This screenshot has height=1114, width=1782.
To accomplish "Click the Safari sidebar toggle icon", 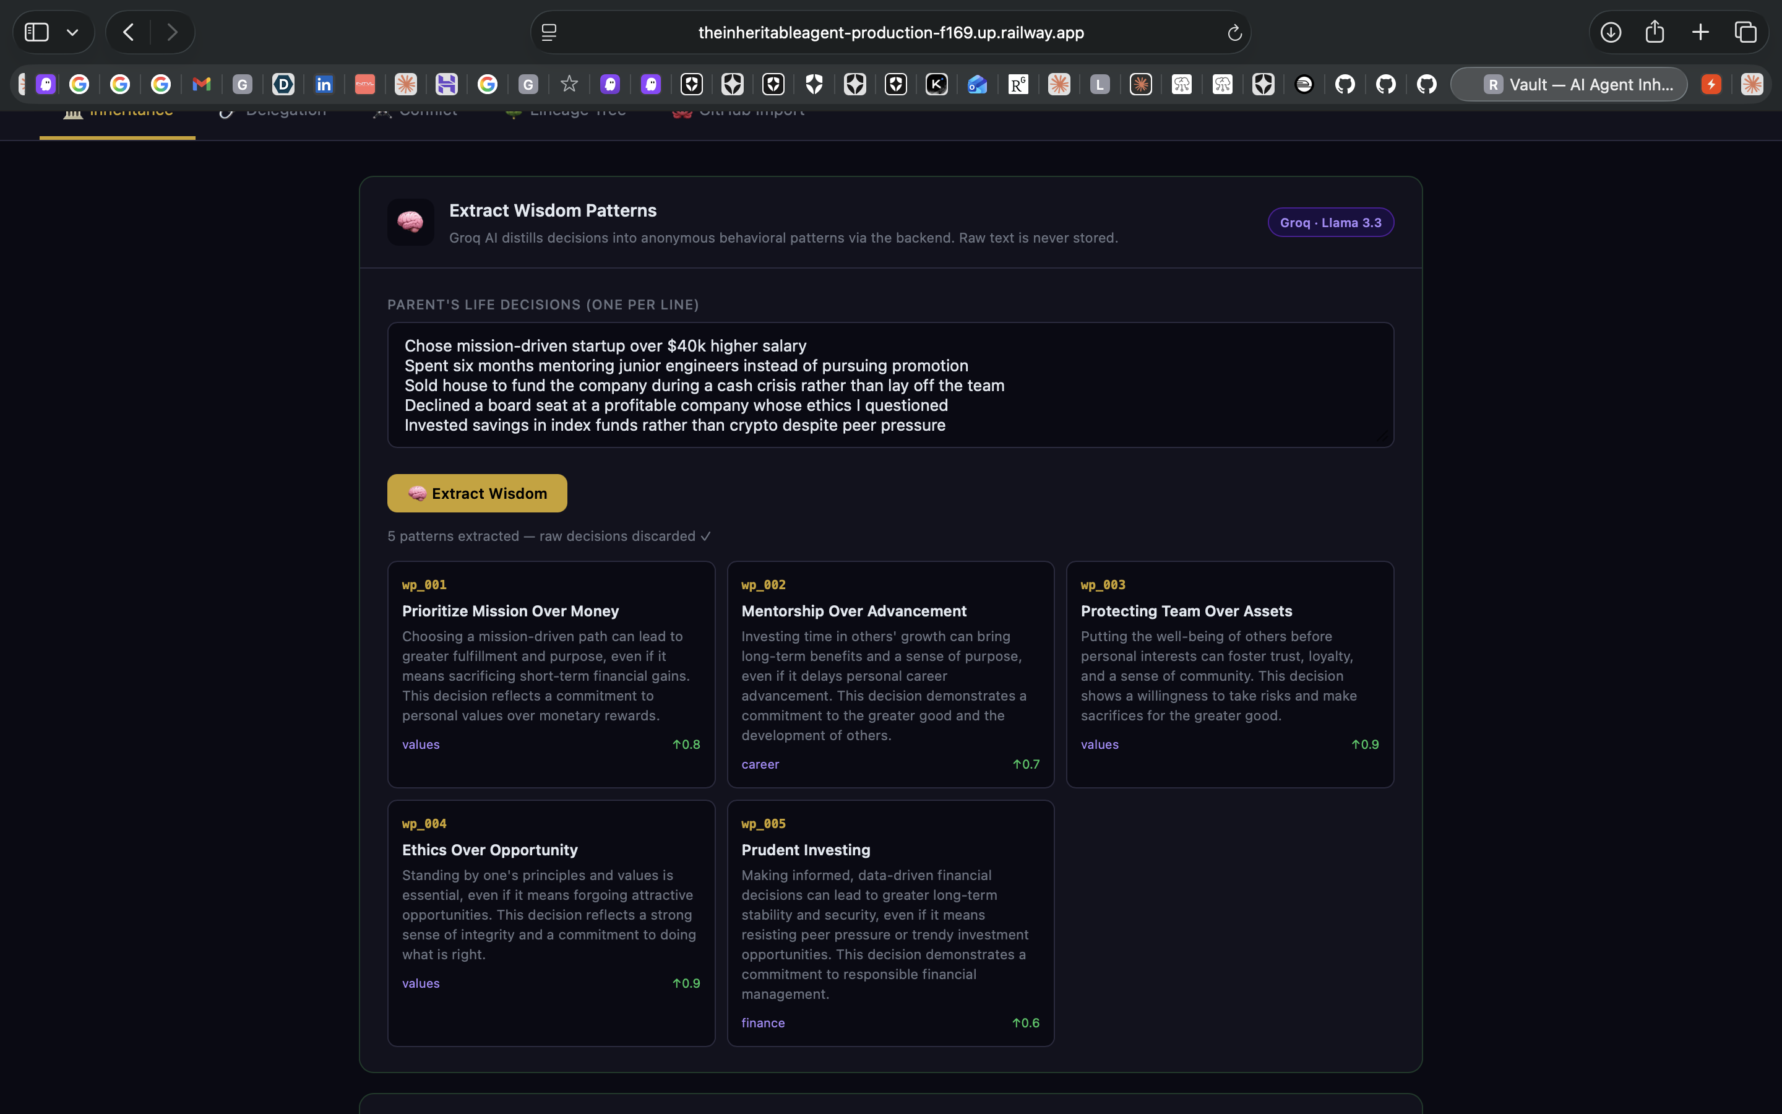I will pos(37,32).
